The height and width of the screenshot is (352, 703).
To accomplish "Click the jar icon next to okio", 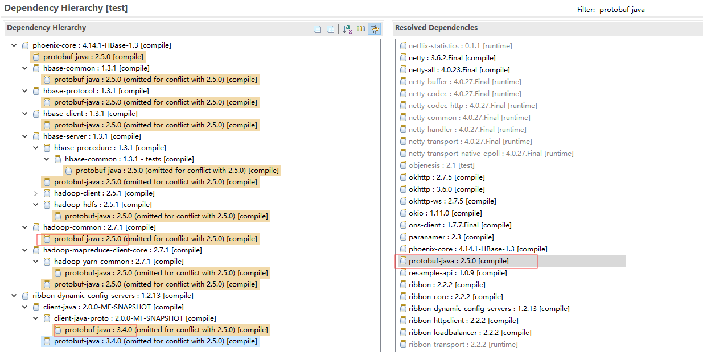I will pyautogui.click(x=403, y=213).
